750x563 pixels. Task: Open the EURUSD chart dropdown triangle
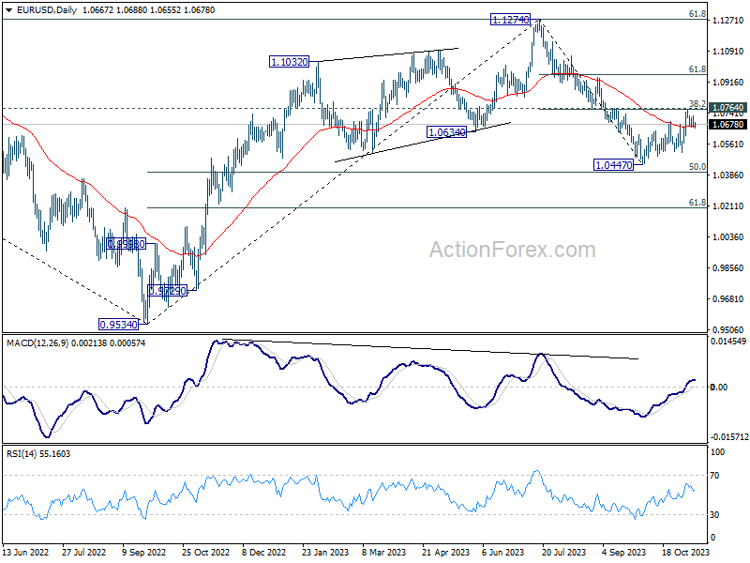8,10
